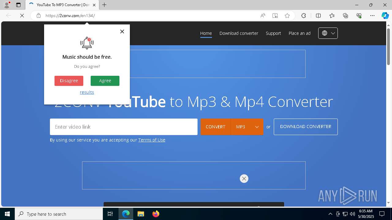Stop loading the page
The width and height of the screenshot is (392, 220).
[22, 16]
